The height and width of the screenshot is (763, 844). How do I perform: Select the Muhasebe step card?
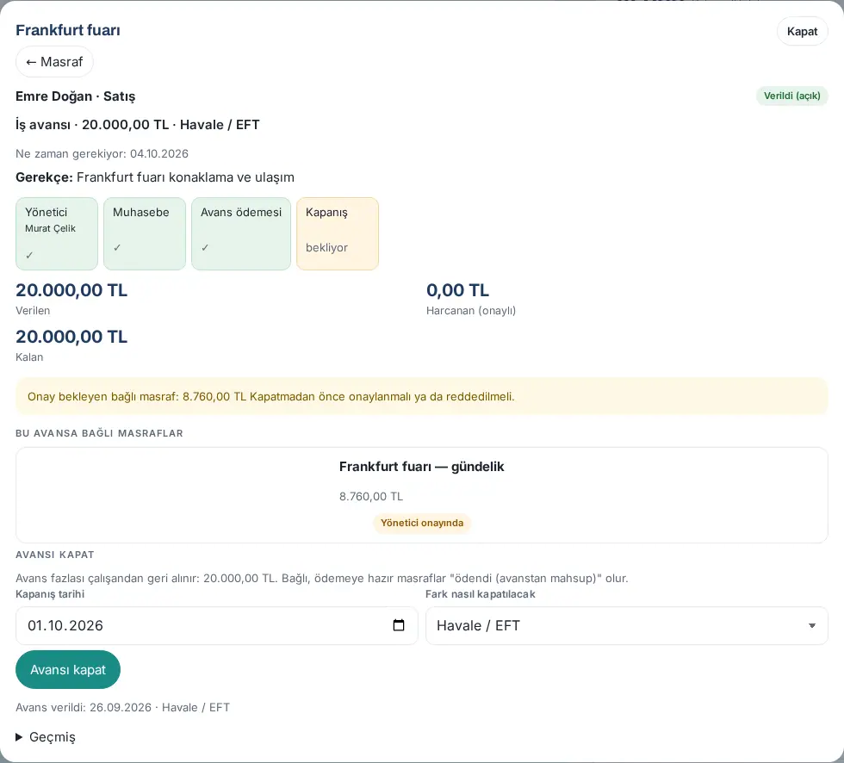point(145,233)
